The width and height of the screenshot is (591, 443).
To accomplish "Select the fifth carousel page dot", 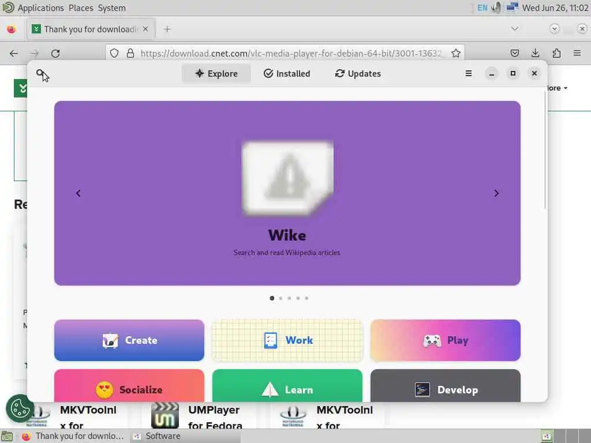I will click(x=306, y=298).
